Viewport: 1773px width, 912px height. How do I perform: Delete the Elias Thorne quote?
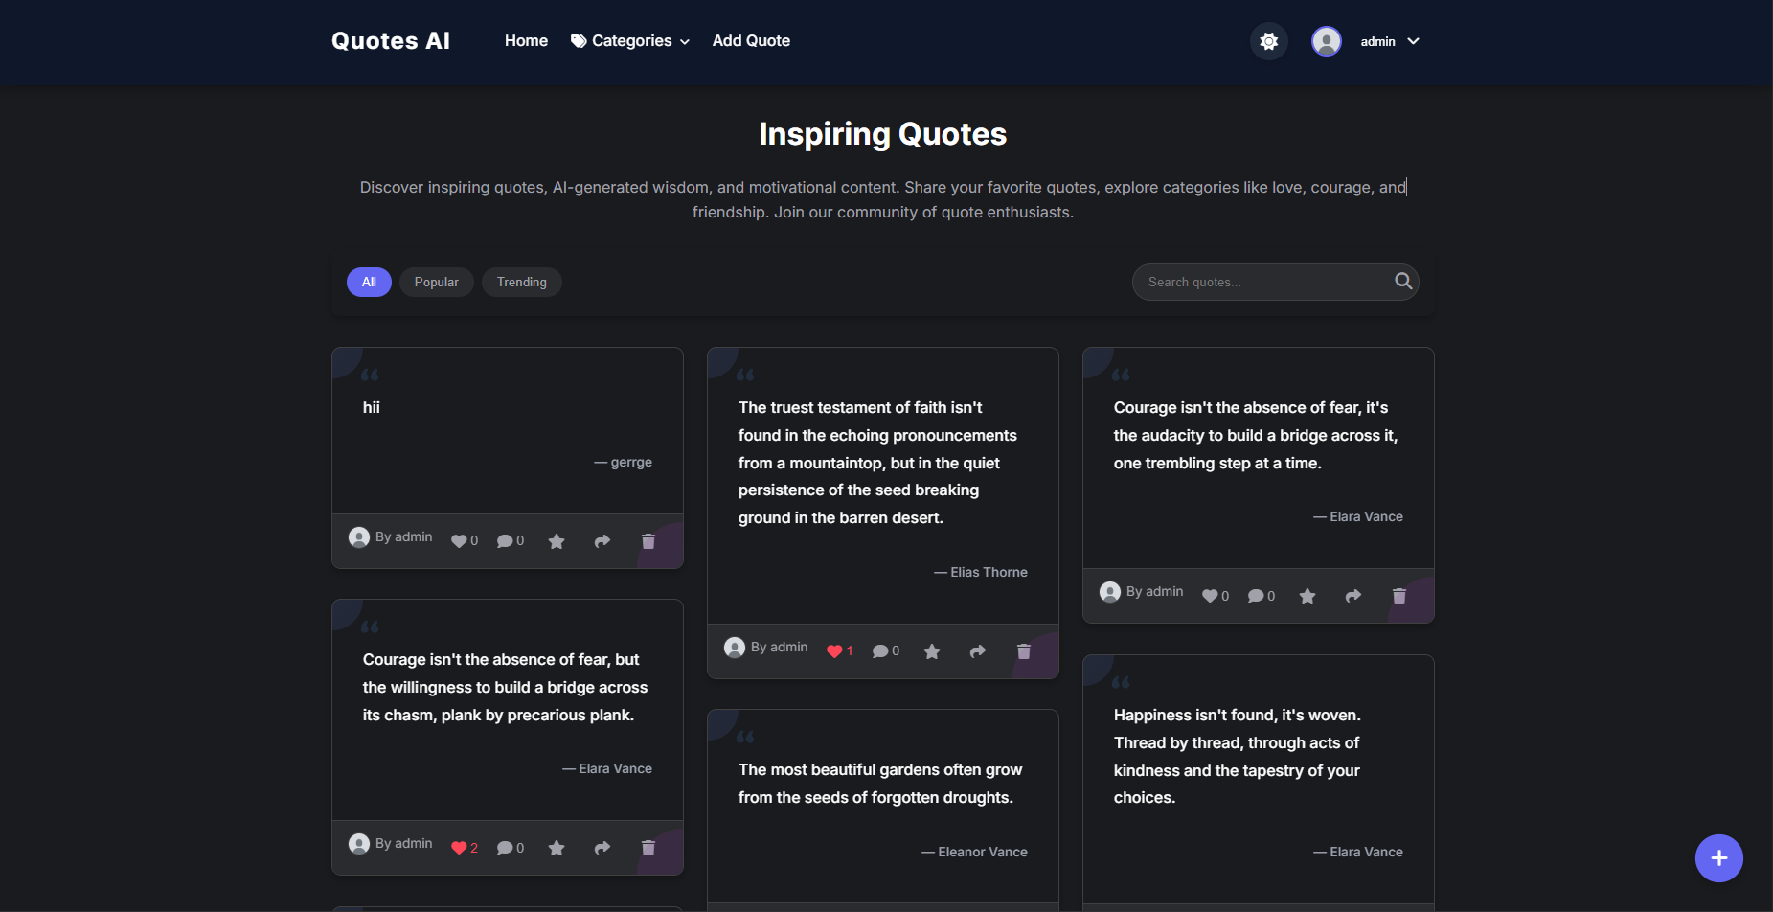(x=1024, y=651)
